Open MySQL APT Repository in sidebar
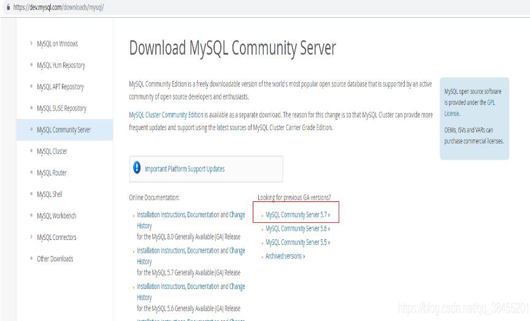Image resolution: width=530 pixels, height=321 pixels. 60,87
